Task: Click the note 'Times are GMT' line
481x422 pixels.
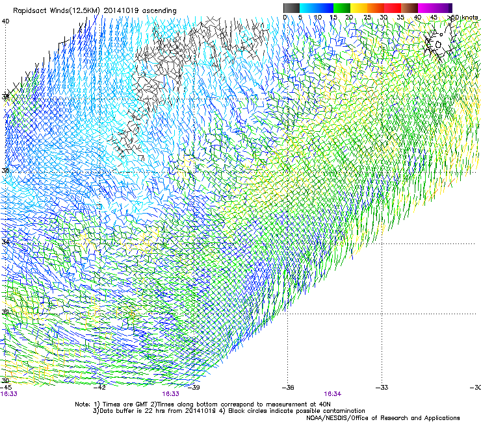Action: coord(203,404)
